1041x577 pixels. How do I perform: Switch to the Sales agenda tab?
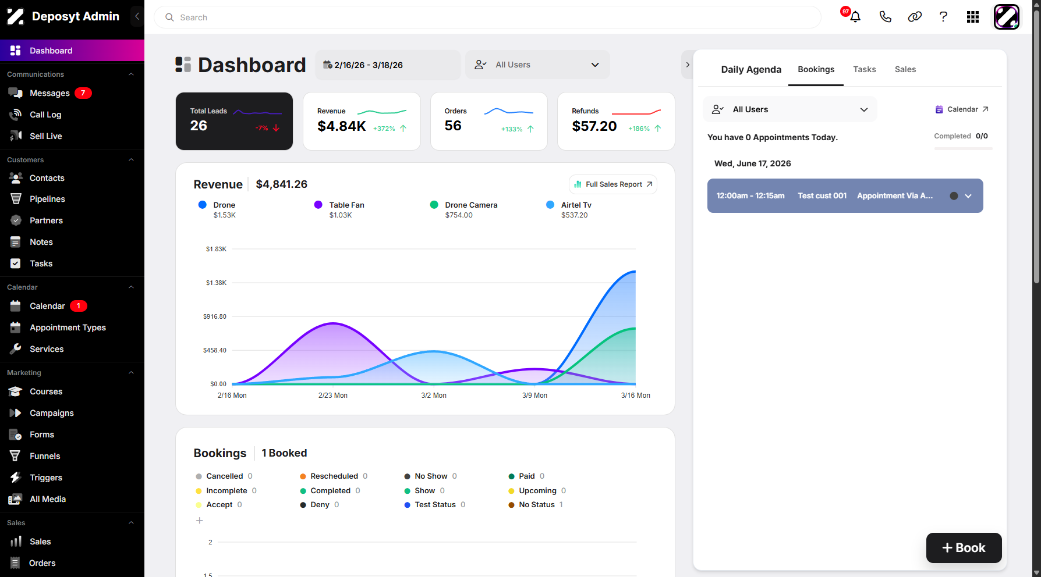pyautogui.click(x=905, y=69)
